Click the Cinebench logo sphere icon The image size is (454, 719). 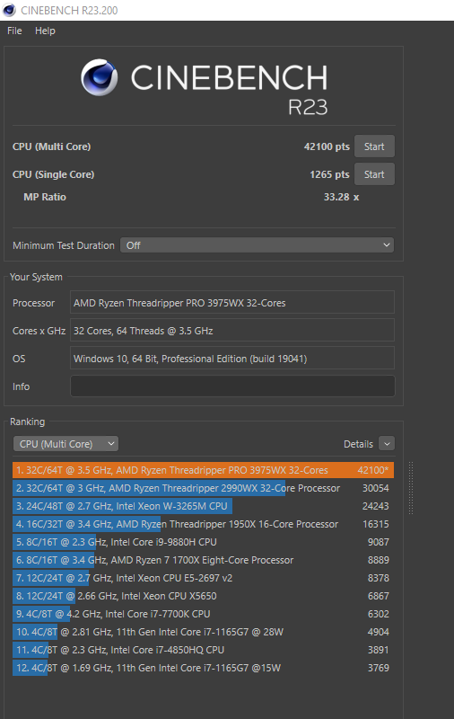point(100,77)
